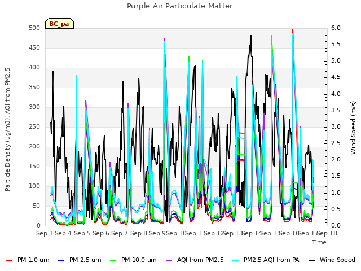This screenshot has height=271, width=361.
Task: Click the blue PM 2.5 legend swatch
Action: click(x=61, y=261)
